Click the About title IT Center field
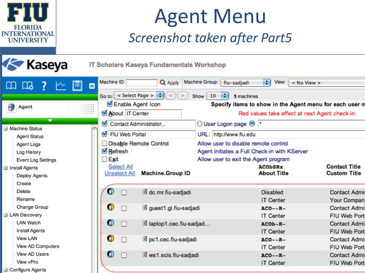 [153, 113]
